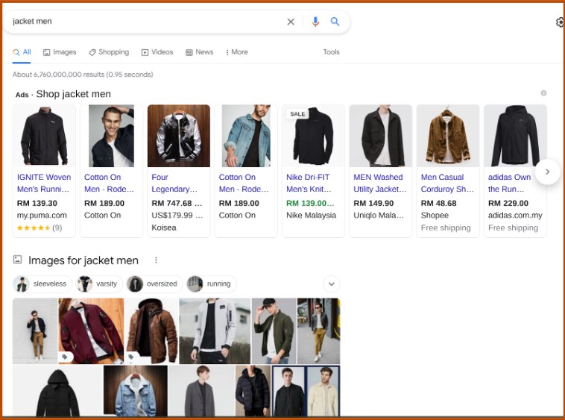Click the my.puma.com seller text

(42, 216)
